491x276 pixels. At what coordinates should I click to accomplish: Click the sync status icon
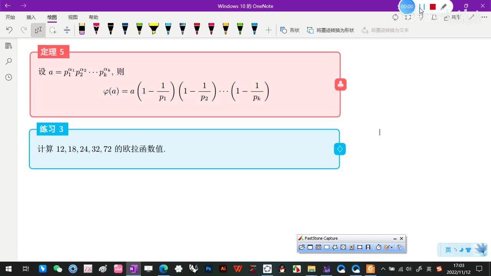tap(395, 17)
